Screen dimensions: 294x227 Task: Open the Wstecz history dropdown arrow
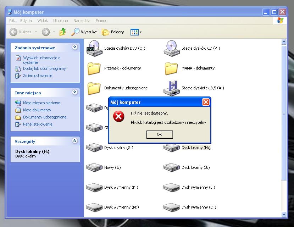tap(36, 32)
